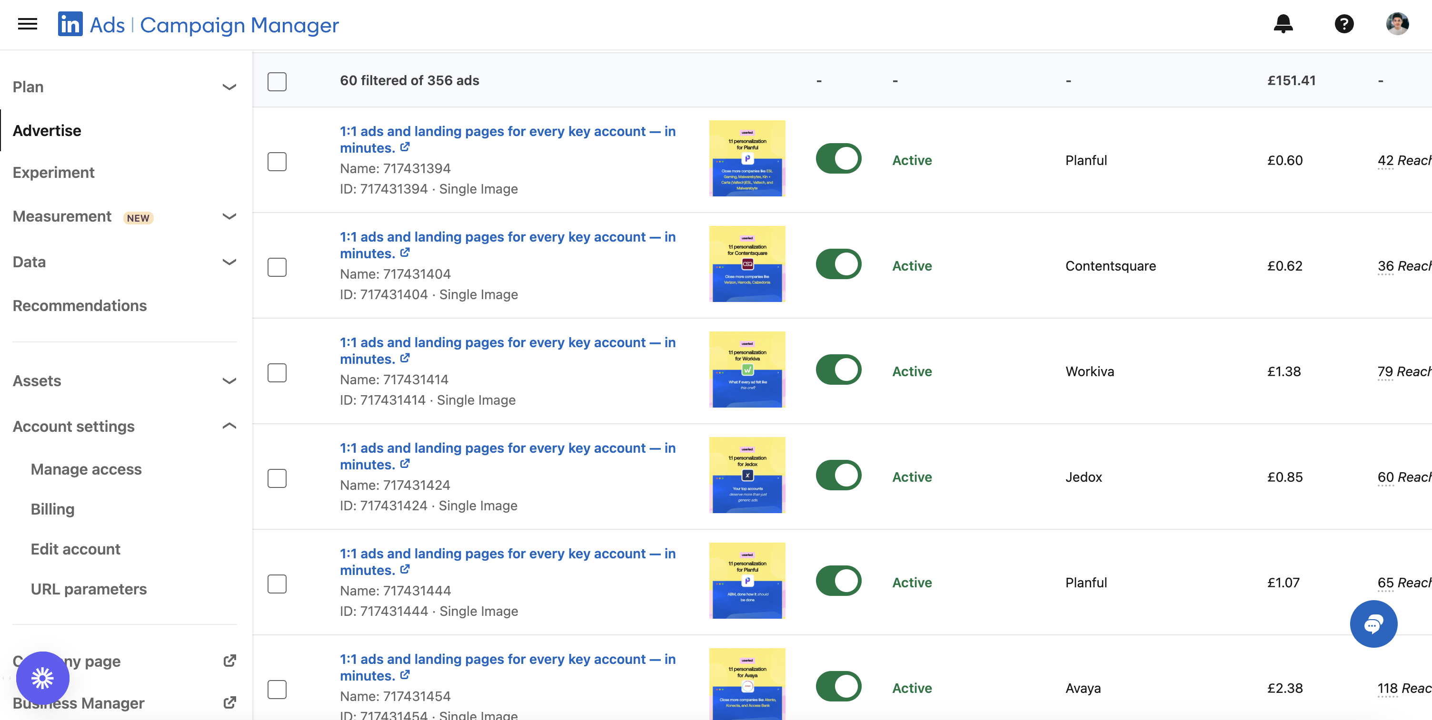Click the Campaign Manager header title
This screenshot has width=1432, height=720.
239,25
